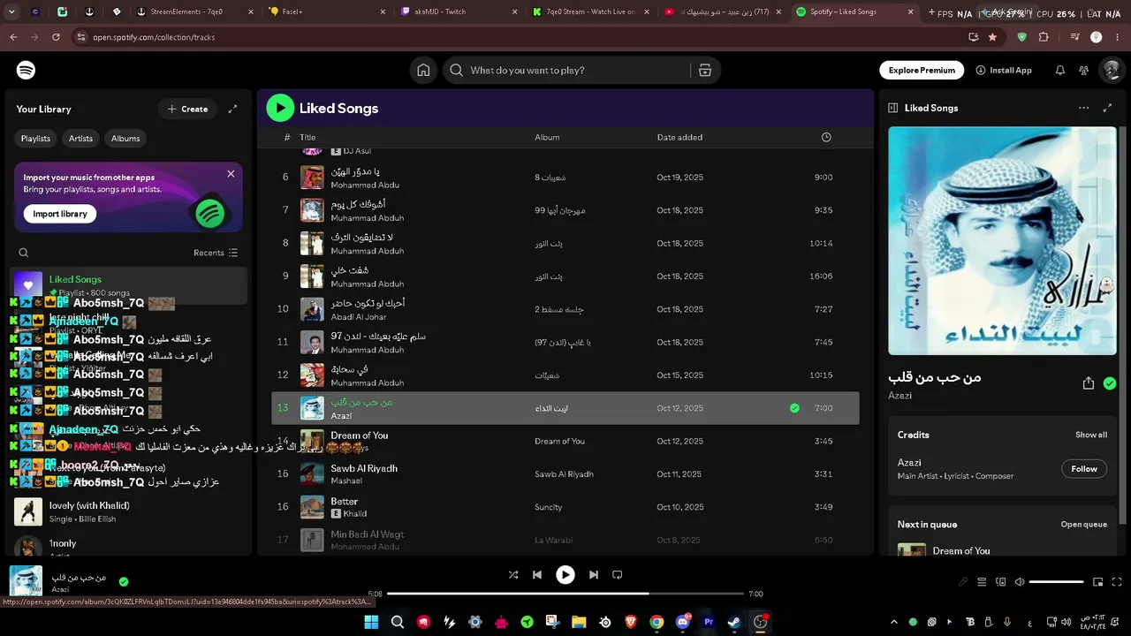Create a new playlist with the Create button
The height and width of the screenshot is (636, 1131).
click(x=187, y=109)
